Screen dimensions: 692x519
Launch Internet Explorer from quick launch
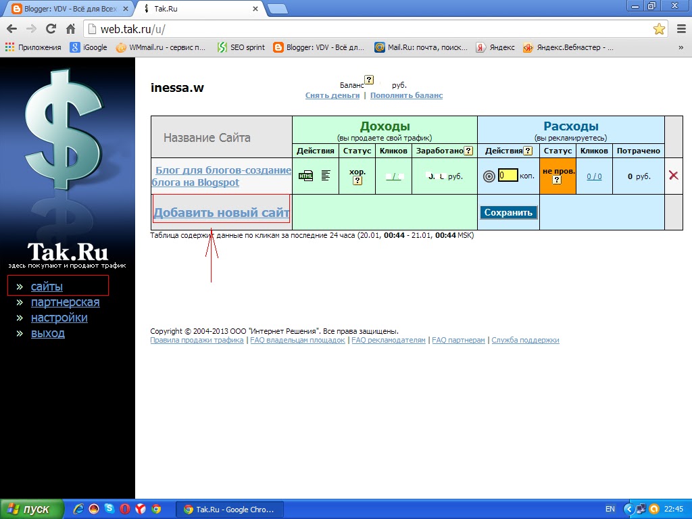click(x=78, y=510)
